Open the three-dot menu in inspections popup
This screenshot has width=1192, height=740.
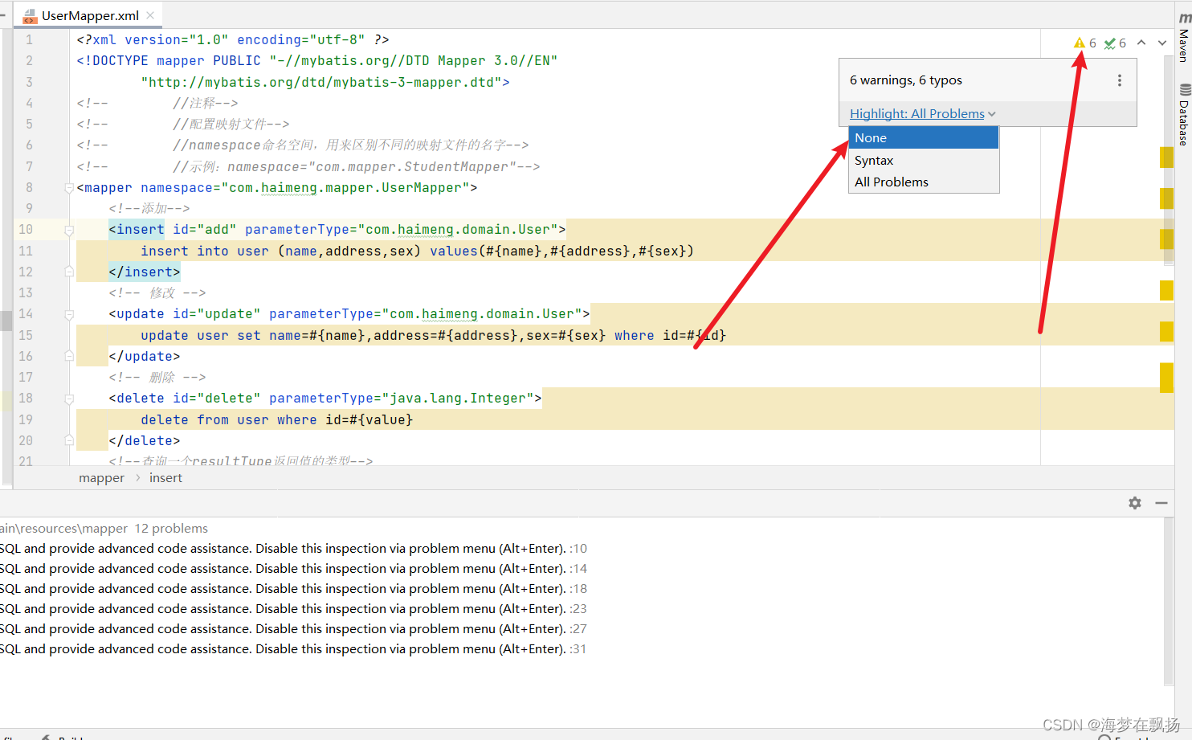tap(1120, 80)
